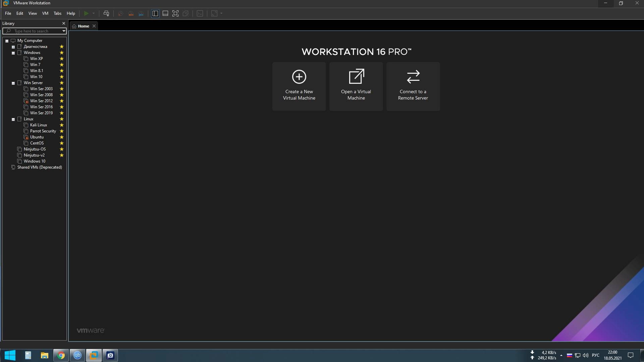
Task: Click Connect to a Remote Server
Action: point(413,86)
